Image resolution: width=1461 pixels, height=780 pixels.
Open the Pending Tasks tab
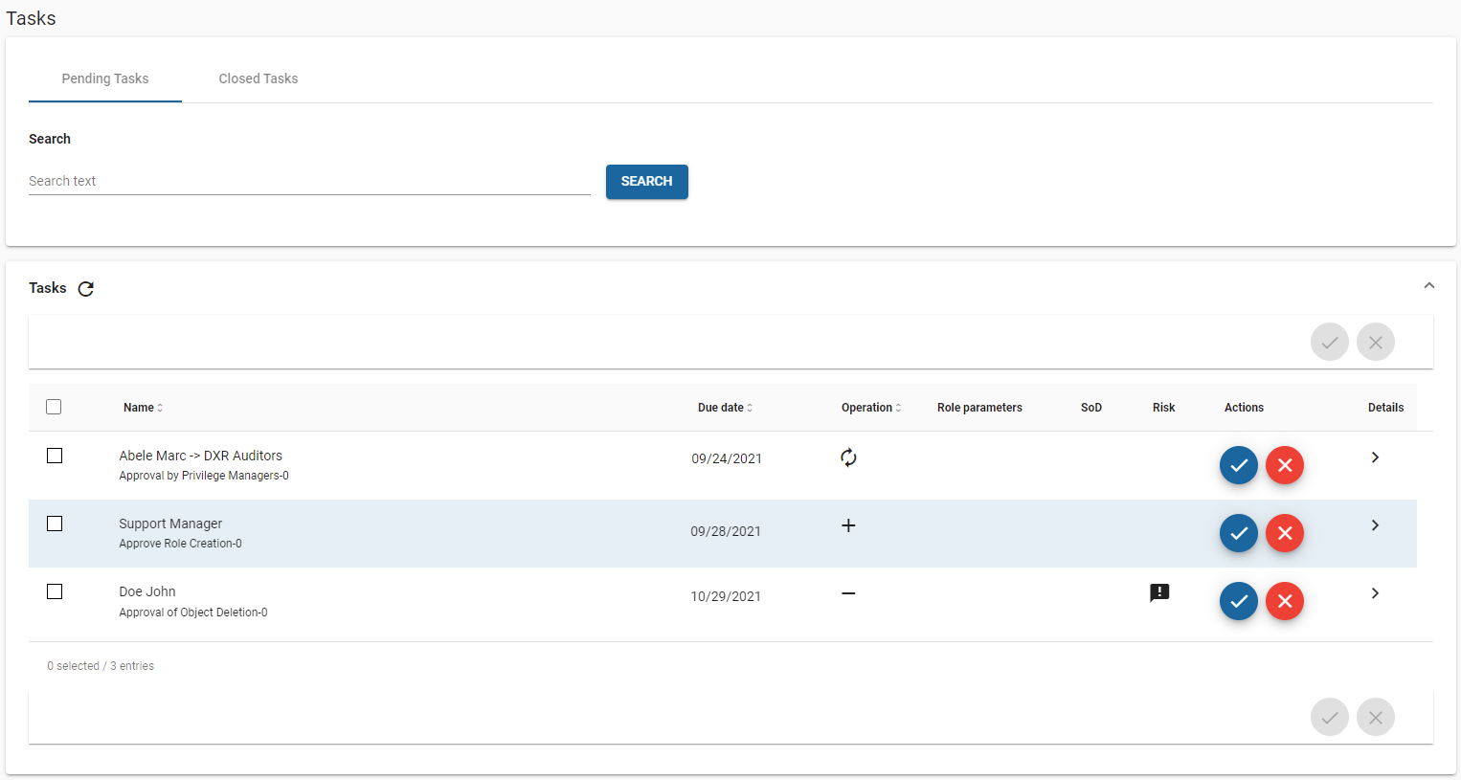point(105,78)
